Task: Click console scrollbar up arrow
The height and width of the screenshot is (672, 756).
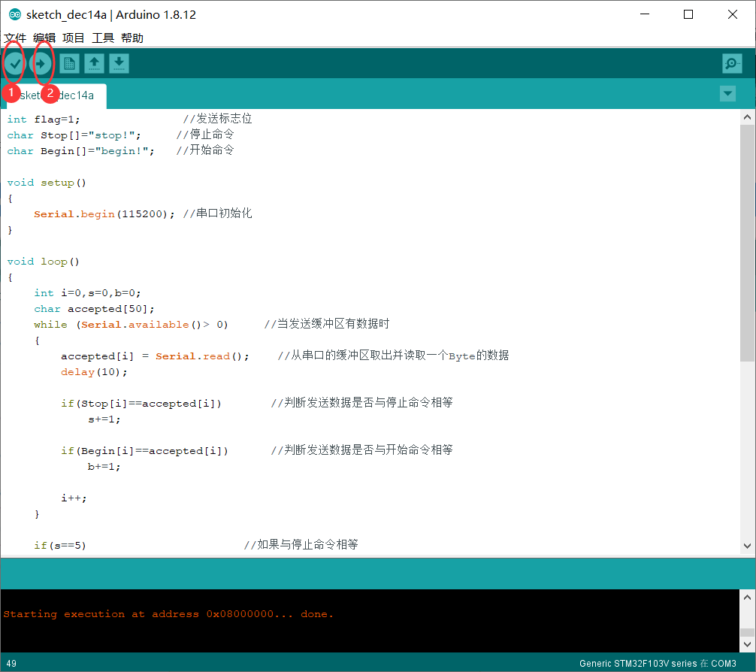Action: [747, 597]
